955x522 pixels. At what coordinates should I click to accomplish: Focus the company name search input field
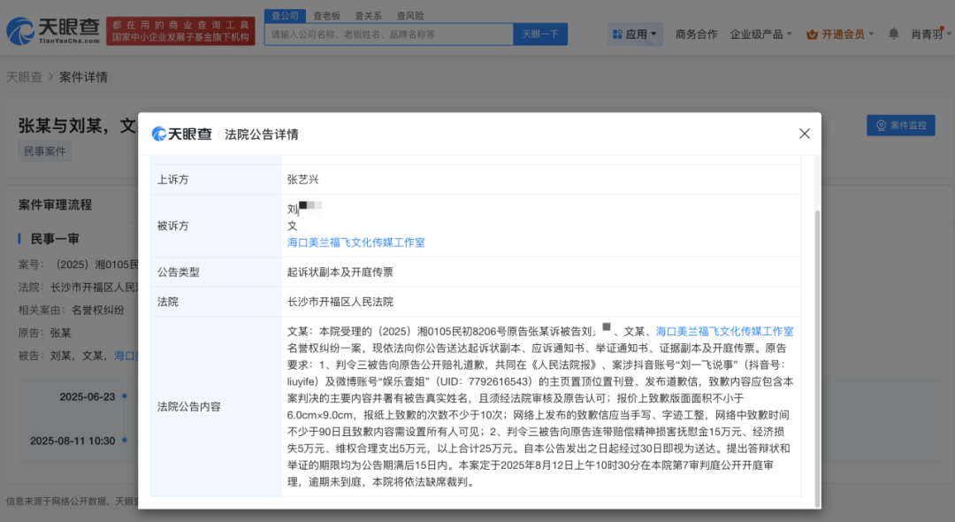(x=389, y=35)
